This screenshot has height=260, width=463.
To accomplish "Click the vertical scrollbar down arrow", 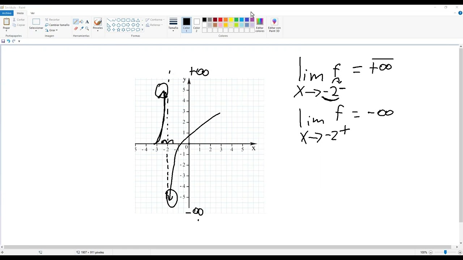I will (461, 243).
